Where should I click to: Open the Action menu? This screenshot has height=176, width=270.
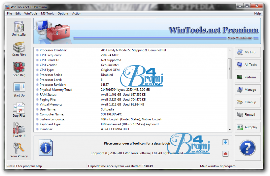tap(77, 13)
